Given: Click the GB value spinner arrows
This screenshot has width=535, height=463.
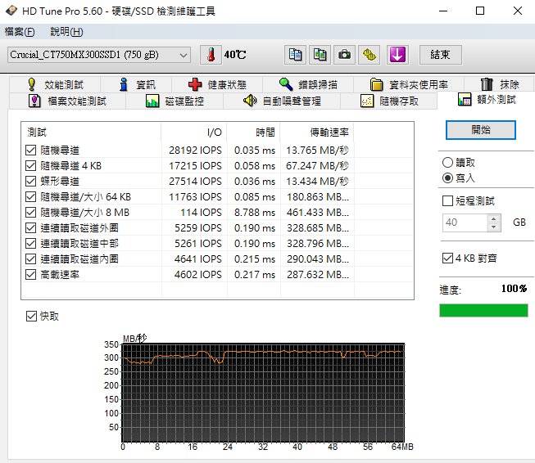Looking at the screenshot, I should click(493, 223).
